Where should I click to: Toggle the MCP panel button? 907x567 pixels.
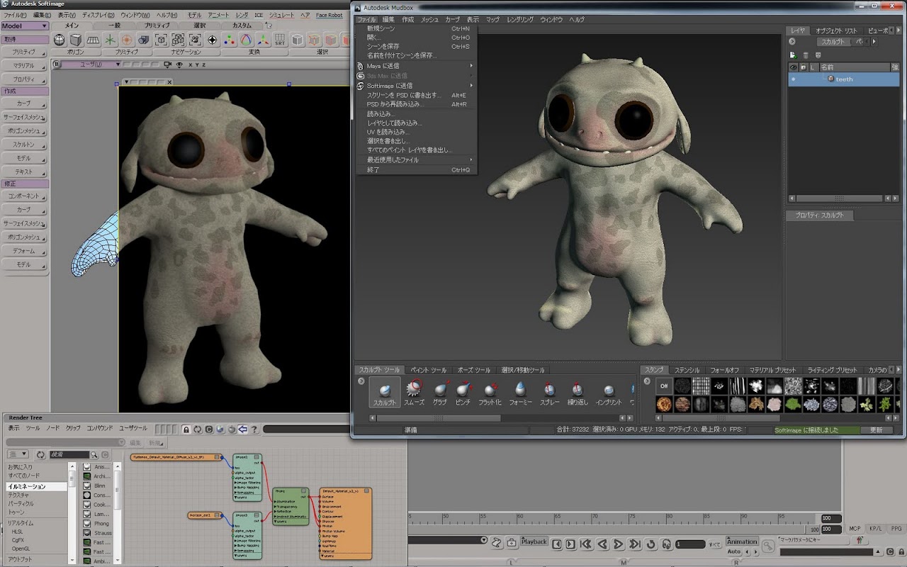[x=855, y=529]
